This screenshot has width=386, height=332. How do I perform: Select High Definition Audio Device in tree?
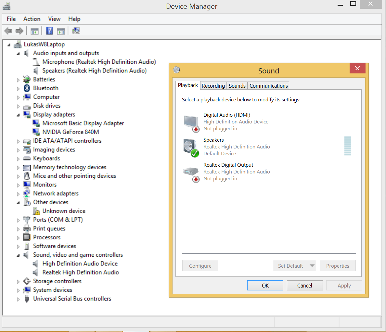click(80, 263)
